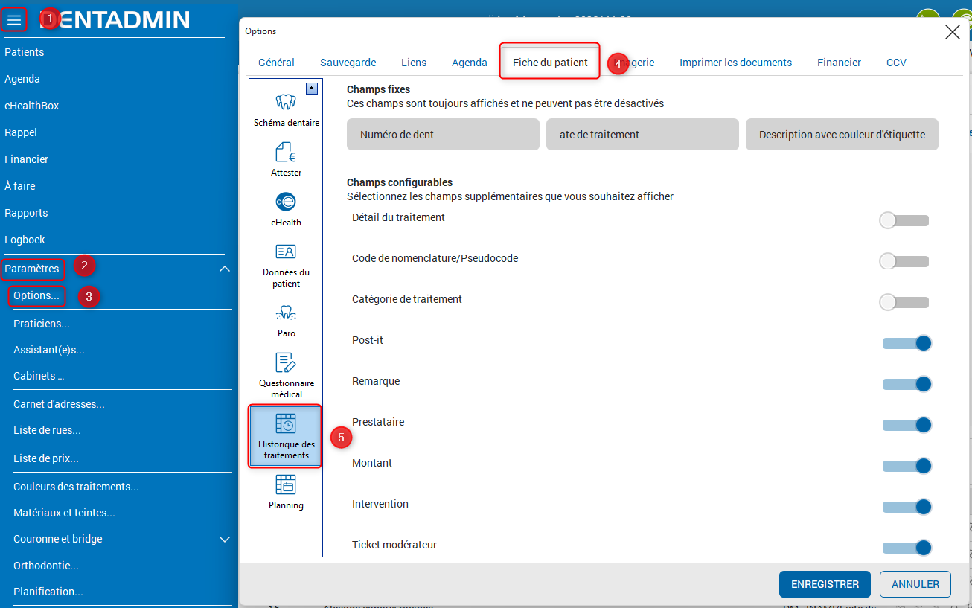Click the Paramètres menu label
This screenshot has width=972, height=608.
coord(32,269)
